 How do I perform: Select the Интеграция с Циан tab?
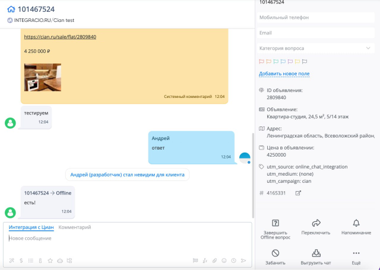pos(31,227)
